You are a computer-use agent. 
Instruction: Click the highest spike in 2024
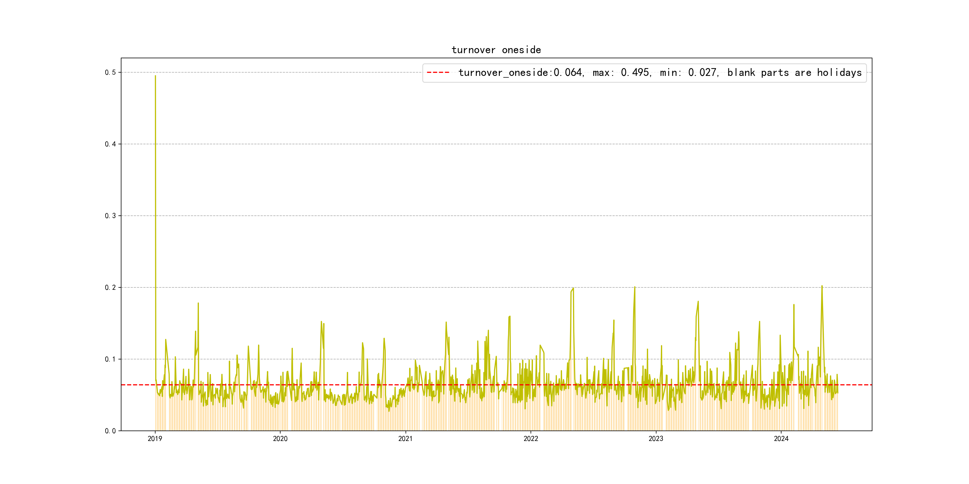tap(822, 286)
